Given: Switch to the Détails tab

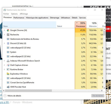Looking at the screenshot, I should coord(75,18).
